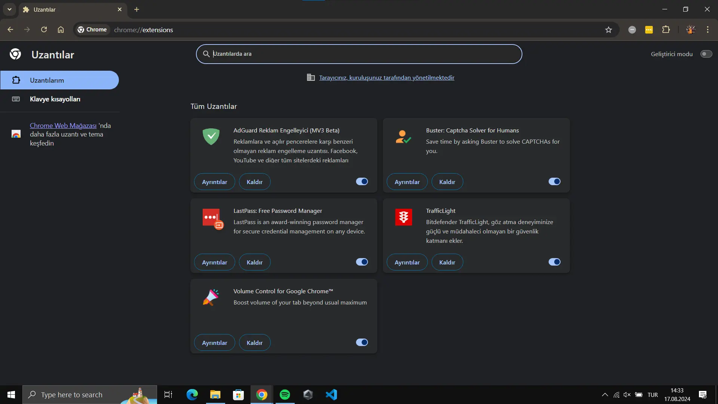This screenshot has height=404, width=718.
Task: Open the tab search dropdown arrow
Action: (x=9, y=9)
